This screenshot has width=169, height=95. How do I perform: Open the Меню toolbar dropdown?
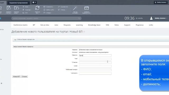(26, 7)
